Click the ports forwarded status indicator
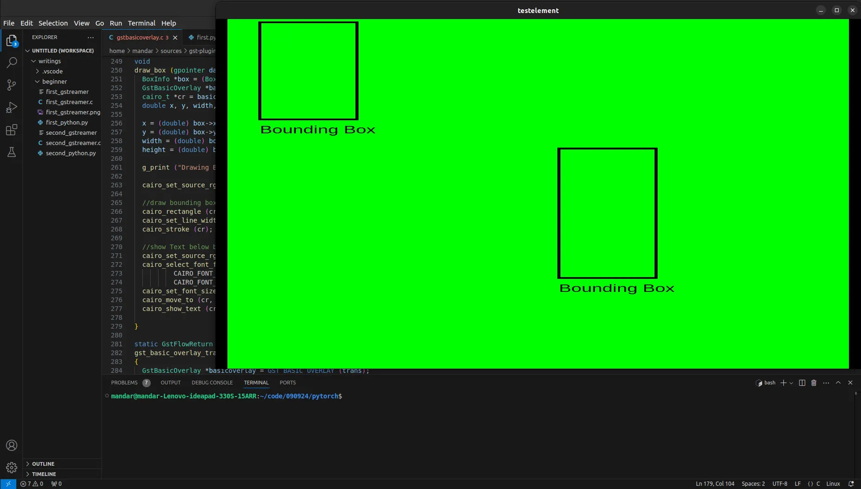 click(x=56, y=484)
